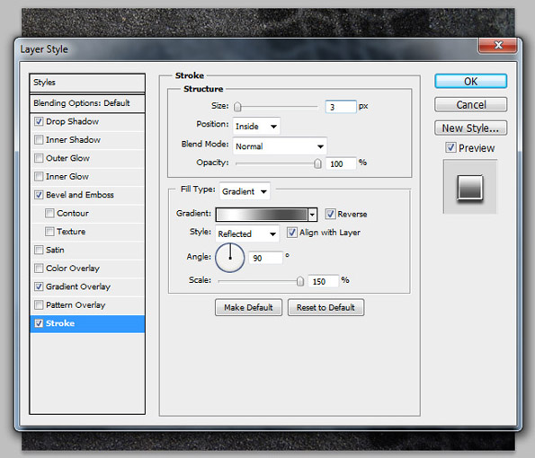Click the Angle dial control
535x458 pixels.
click(x=230, y=257)
